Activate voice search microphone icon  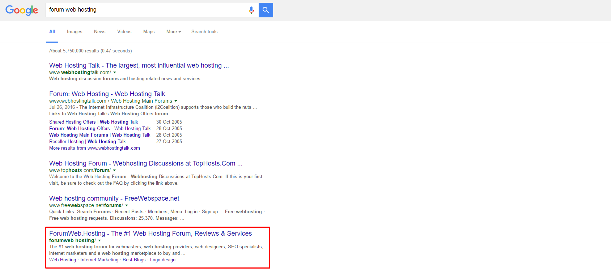tap(251, 10)
